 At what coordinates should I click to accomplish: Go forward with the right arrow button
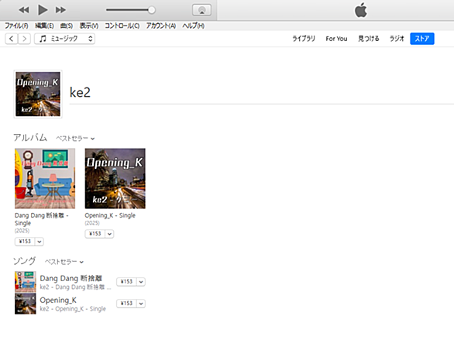[24, 39]
